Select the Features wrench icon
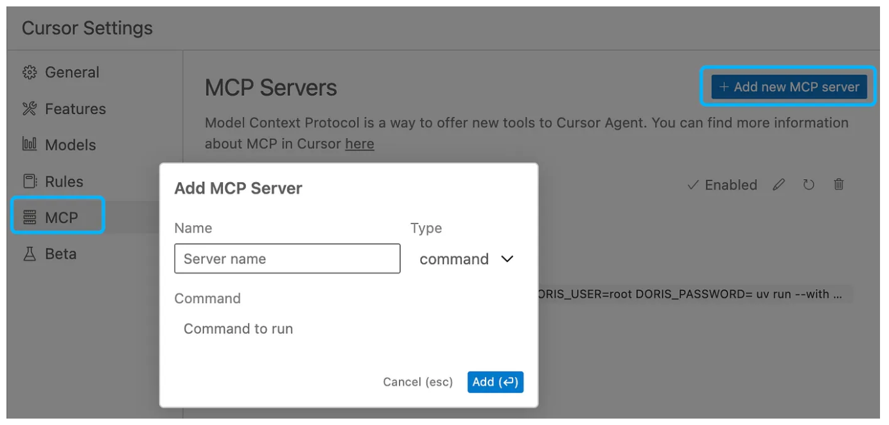This screenshot has height=425, width=889. (x=28, y=108)
